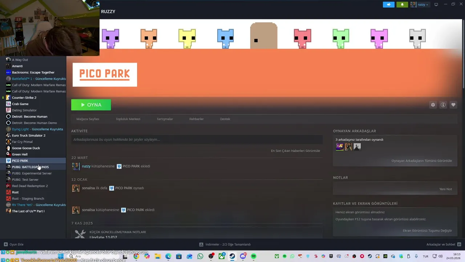Image resolution: width=465 pixels, height=262 pixels.
Task: Click the Rust game icon
Action: (8, 192)
